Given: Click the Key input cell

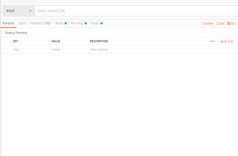Looking at the screenshot, I should (31, 50).
